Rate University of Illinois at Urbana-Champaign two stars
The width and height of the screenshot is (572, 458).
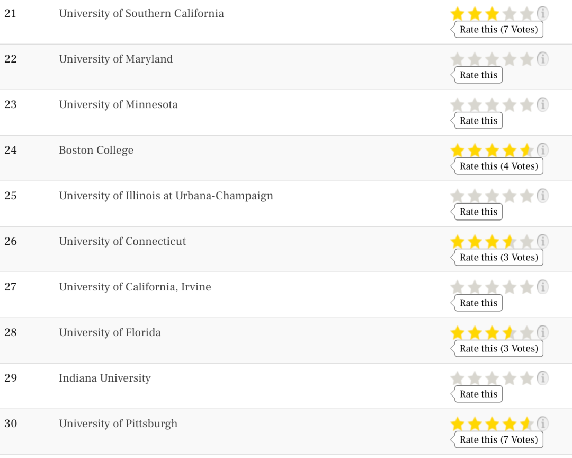tap(475, 196)
